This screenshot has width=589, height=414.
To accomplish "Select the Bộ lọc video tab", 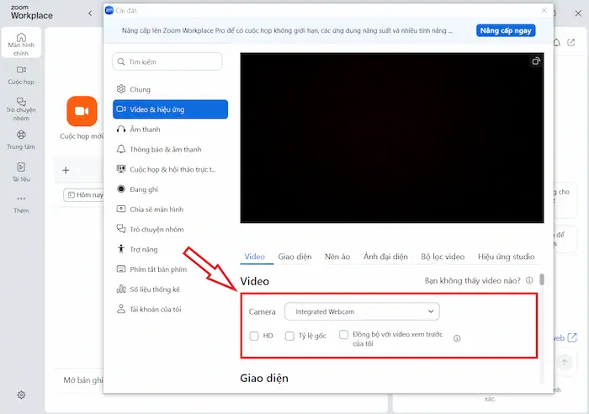I will tap(443, 257).
